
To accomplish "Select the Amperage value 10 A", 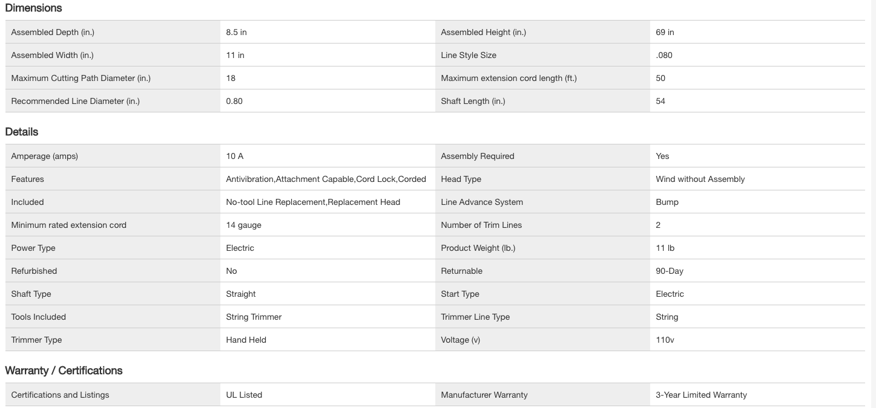I will (235, 156).
